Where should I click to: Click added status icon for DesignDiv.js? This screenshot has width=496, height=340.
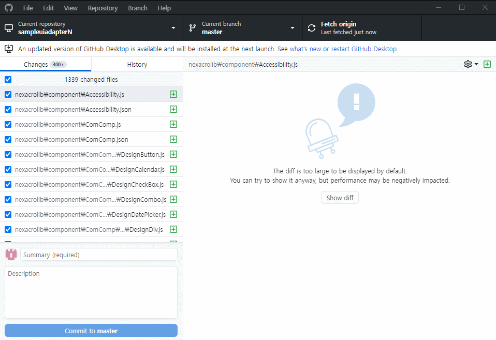[173, 230]
